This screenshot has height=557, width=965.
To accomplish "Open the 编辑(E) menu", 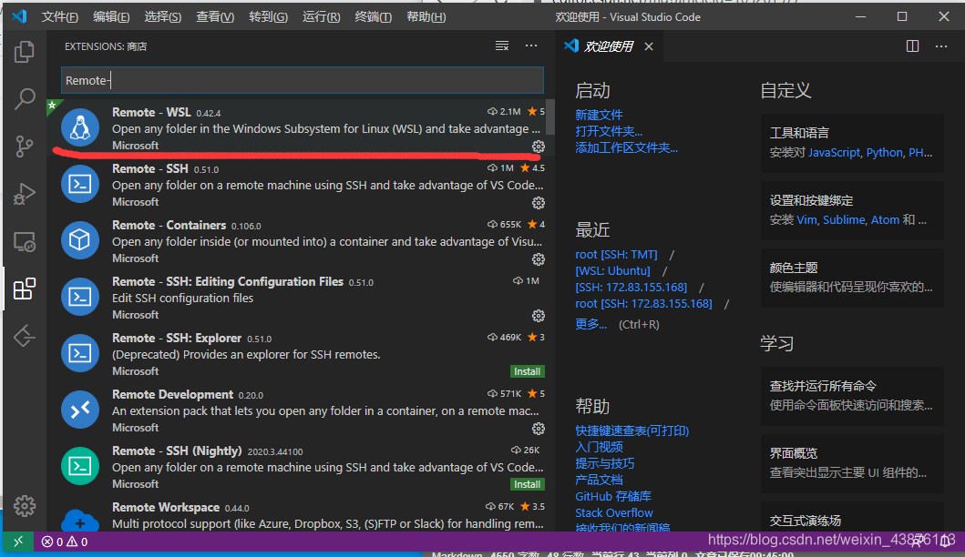I will [x=111, y=16].
